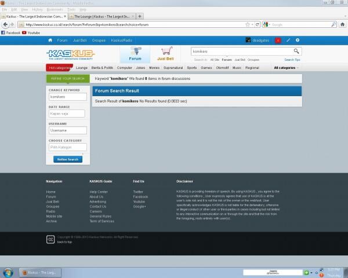This screenshot has height=278, width=348.
Task: Open the View menu
Action: coord(24,9)
